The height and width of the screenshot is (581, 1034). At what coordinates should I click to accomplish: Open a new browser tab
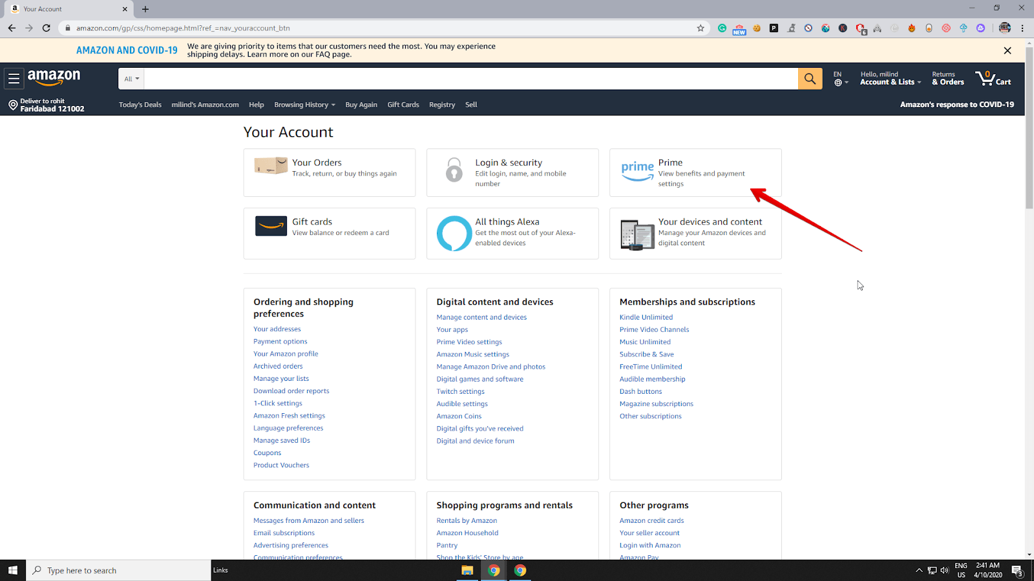145,9
